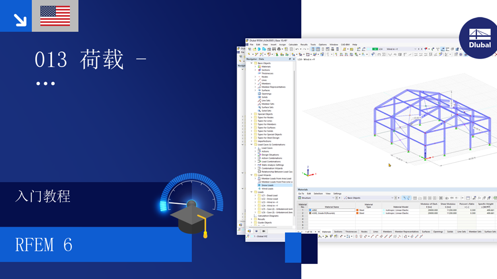The height and width of the screenshot is (279, 497).
Task: Expand LC1 - Dead Load node
Action: pyautogui.click(x=255, y=196)
